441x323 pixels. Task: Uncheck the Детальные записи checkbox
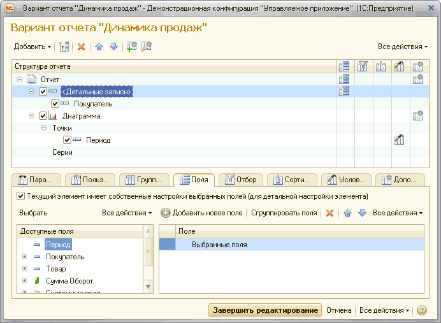pos(43,92)
